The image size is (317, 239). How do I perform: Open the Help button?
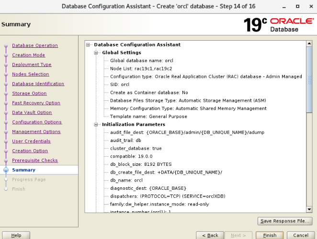(16, 235)
